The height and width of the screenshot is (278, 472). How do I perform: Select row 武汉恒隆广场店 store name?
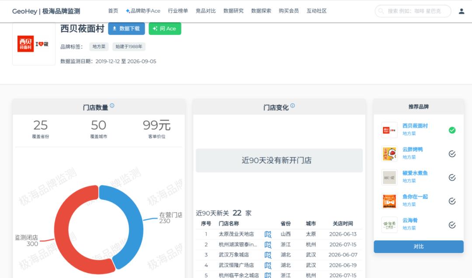point(236,265)
